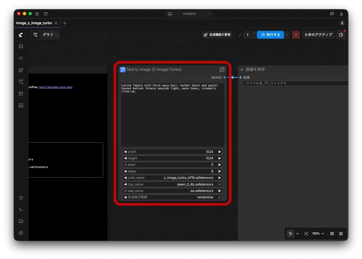Click the drag handle dots beside batch count
Image resolution: width=362 pixels, height=259 pixels.
(240, 35)
